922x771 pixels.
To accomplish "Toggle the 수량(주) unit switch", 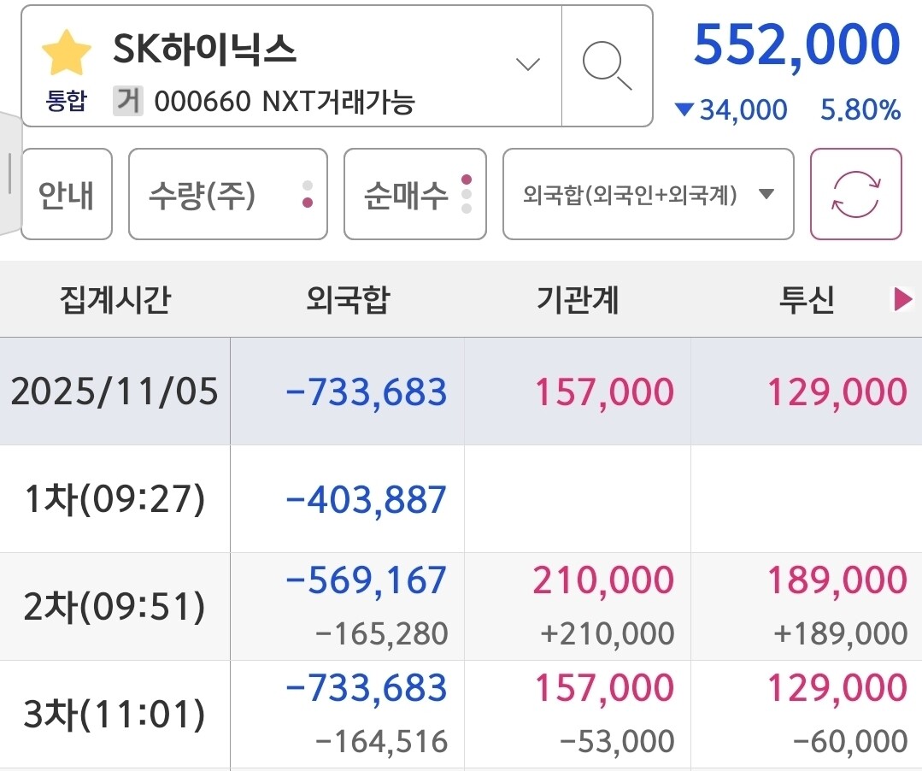I will (228, 195).
